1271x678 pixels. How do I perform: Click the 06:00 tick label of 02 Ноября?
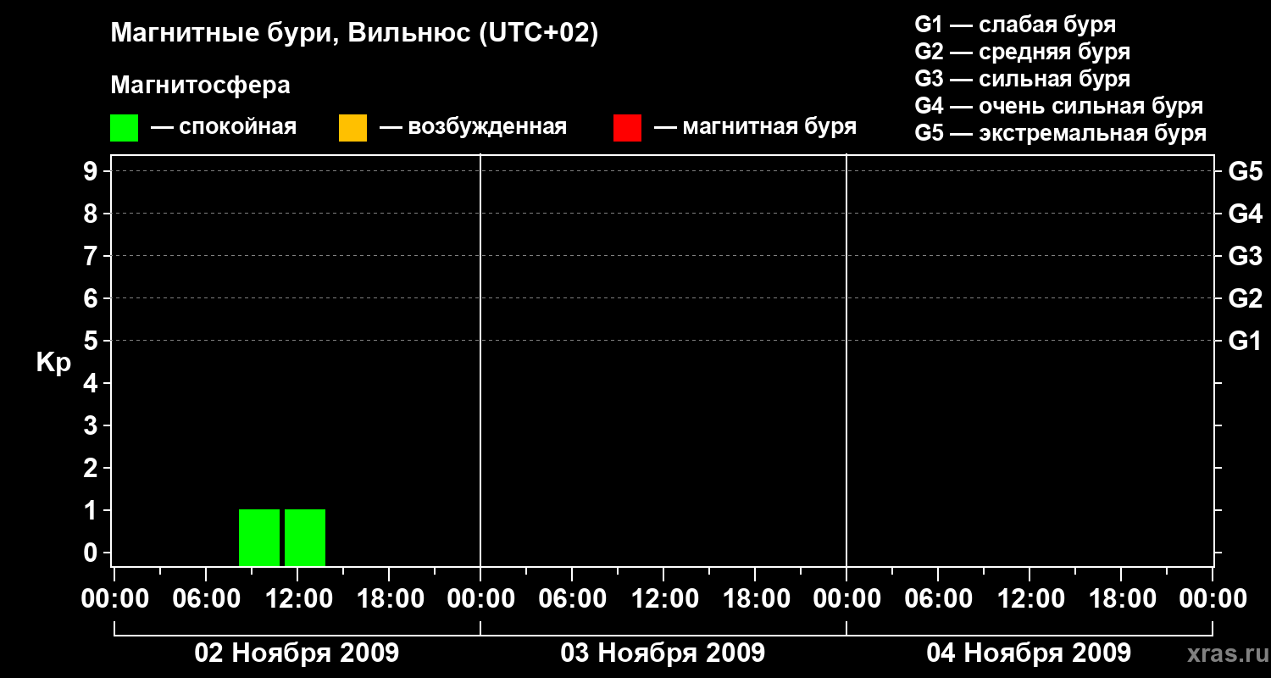tap(206, 599)
